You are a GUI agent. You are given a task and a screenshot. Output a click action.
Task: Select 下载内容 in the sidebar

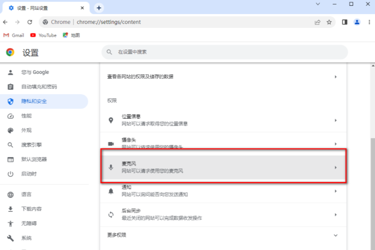pyautogui.click(x=44, y=209)
